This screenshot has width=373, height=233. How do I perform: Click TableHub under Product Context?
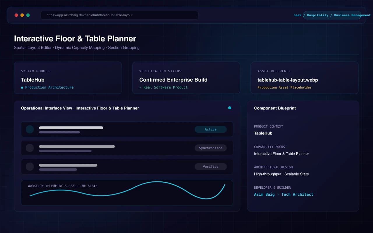click(x=263, y=133)
